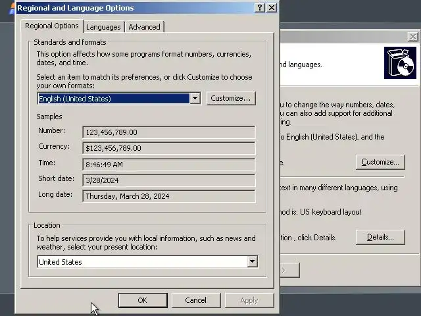Open the Languages tab
This screenshot has height=316, width=421.
coord(103,27)
